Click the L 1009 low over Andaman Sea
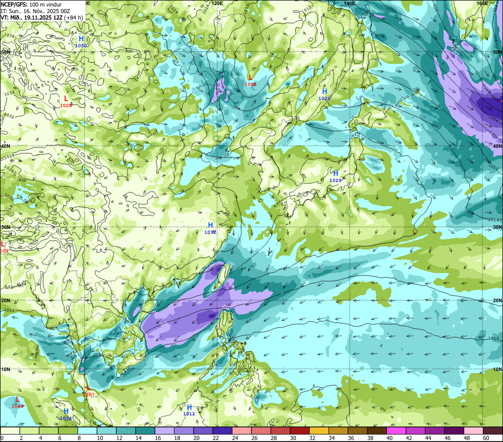The image size is (503, 442). point(18,403)
